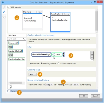The image size is (104, 103).
Task: Select the HandlingCostPerPallet field chip
Action: pos(17,59)
